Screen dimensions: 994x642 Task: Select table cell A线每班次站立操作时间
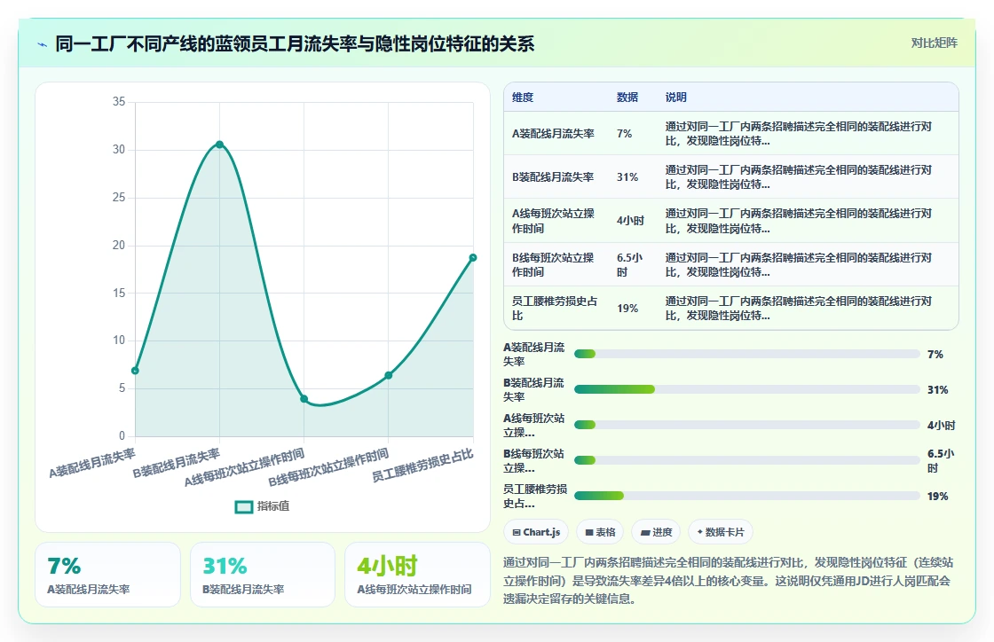click(x=554, y=221)
